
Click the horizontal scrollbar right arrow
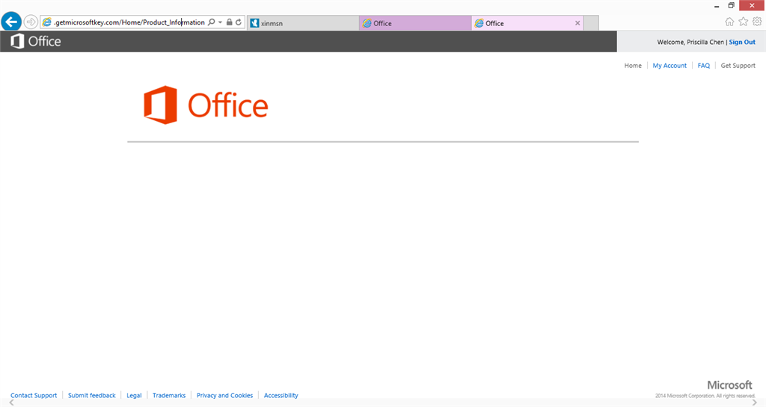click(x=754, y=403)
